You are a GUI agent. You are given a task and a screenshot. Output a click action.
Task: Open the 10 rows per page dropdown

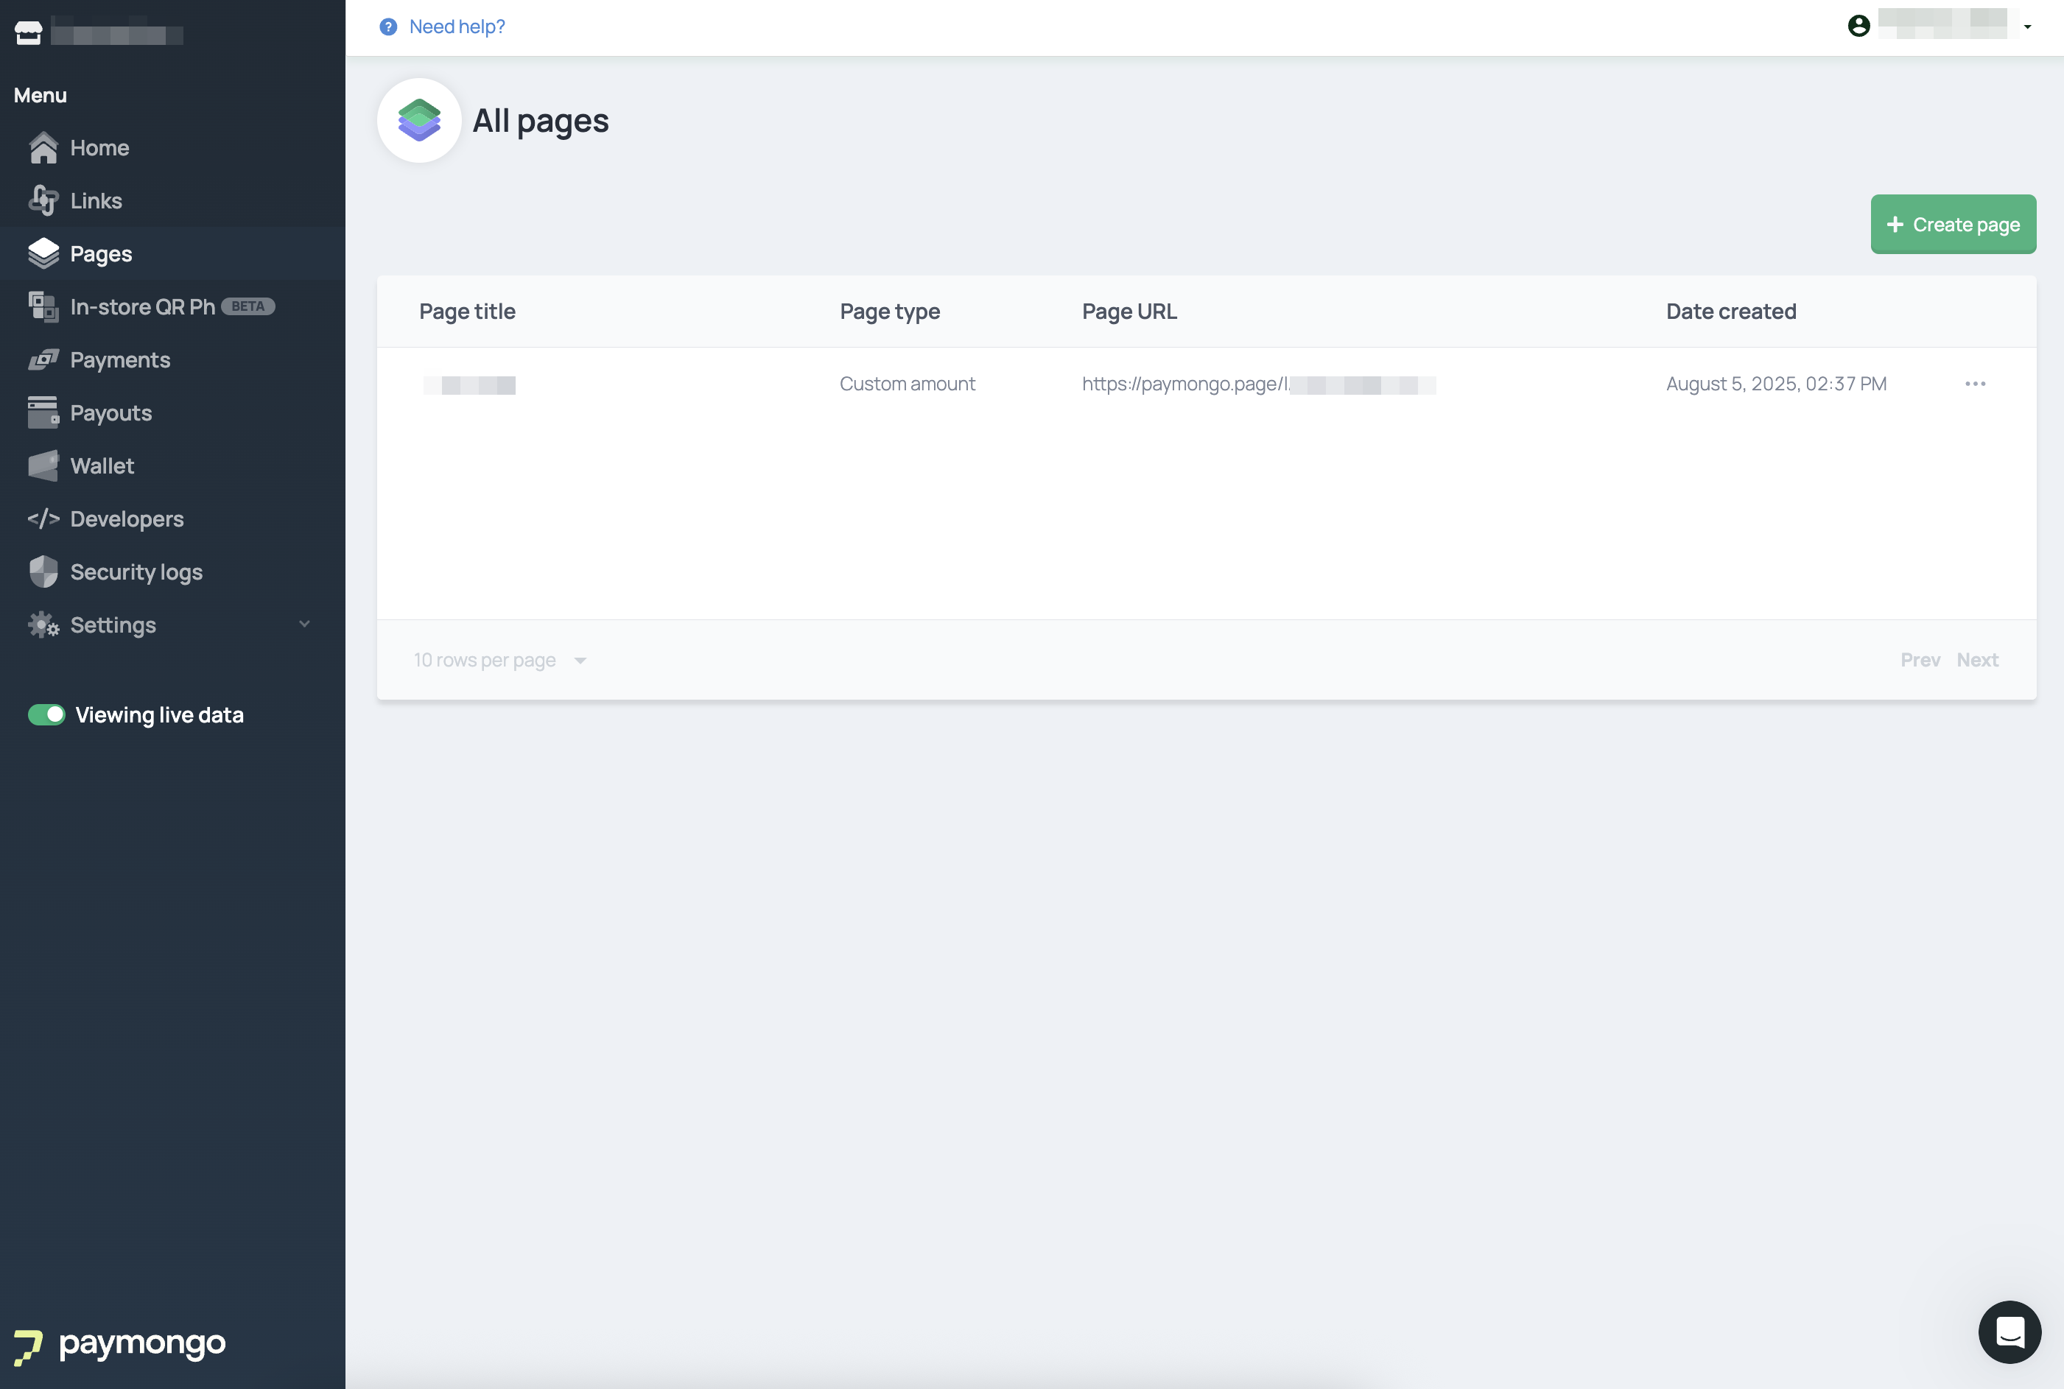[499, 660]
